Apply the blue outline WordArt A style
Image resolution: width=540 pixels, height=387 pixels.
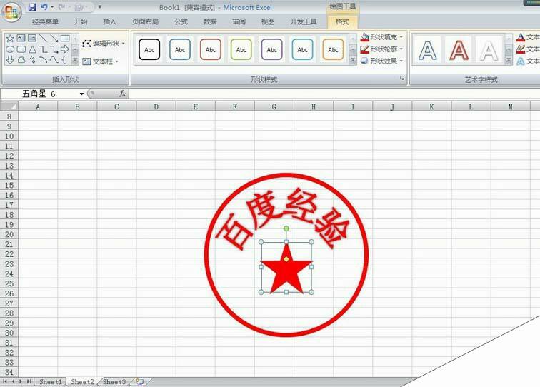[x=428, y=50]
